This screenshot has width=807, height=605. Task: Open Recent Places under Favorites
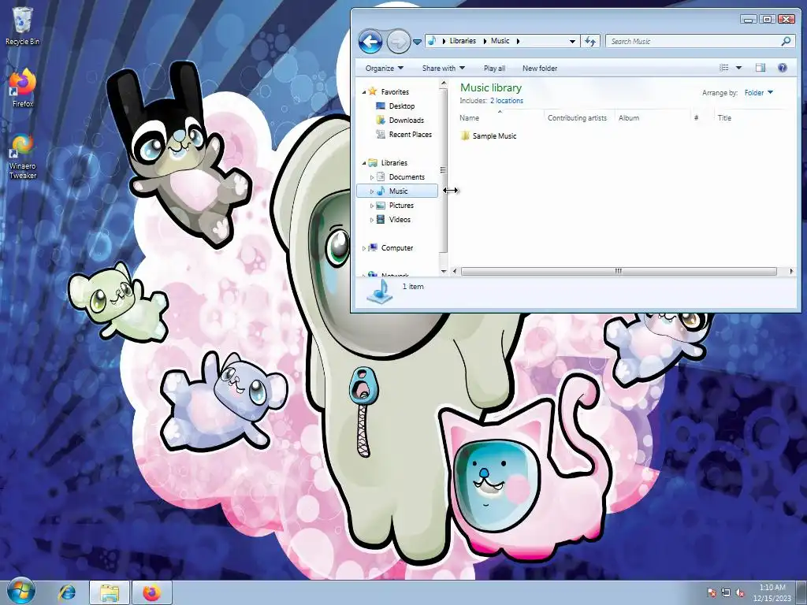pos(410,134)
